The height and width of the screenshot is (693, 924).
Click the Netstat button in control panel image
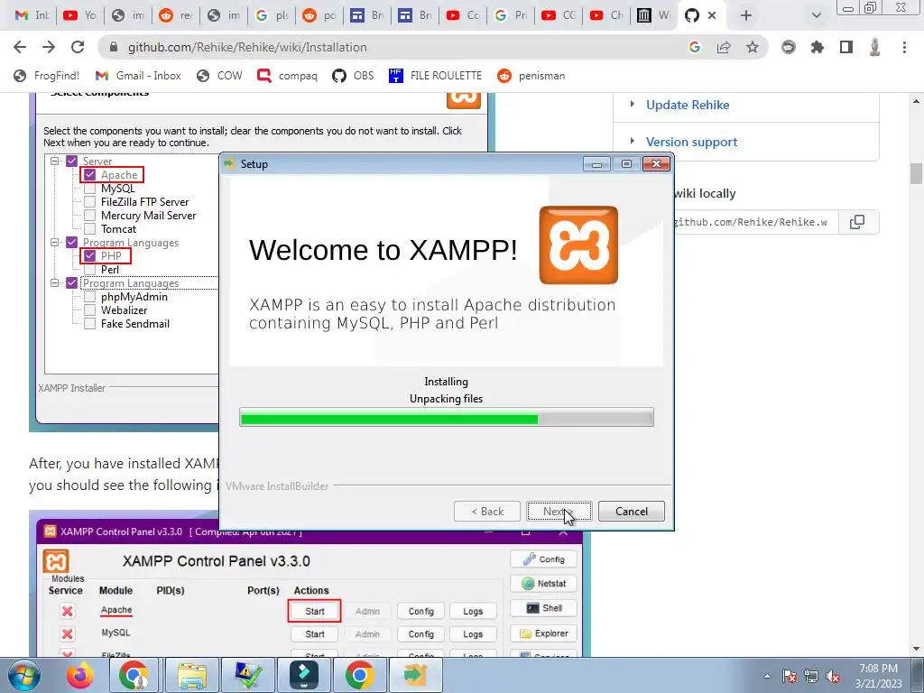pos(543,584)
